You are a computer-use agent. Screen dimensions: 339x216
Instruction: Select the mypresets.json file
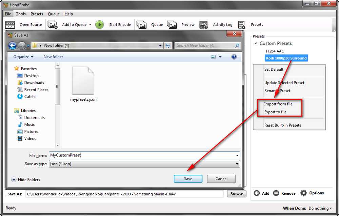(83, 84)
